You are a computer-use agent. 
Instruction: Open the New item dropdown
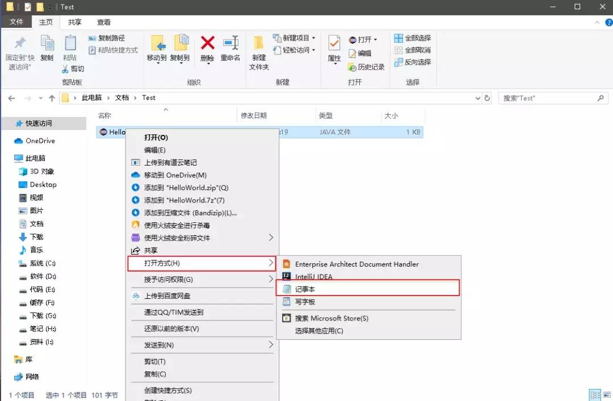pos(294,38)
